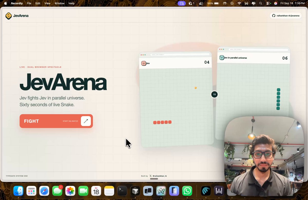Open the Edit menu
Image resolution: width=308 pixels, height=200 pixels.
[38, 3]
